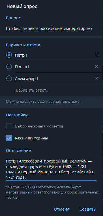Mark Петр I as the correct answer

(x=9, y=55)
